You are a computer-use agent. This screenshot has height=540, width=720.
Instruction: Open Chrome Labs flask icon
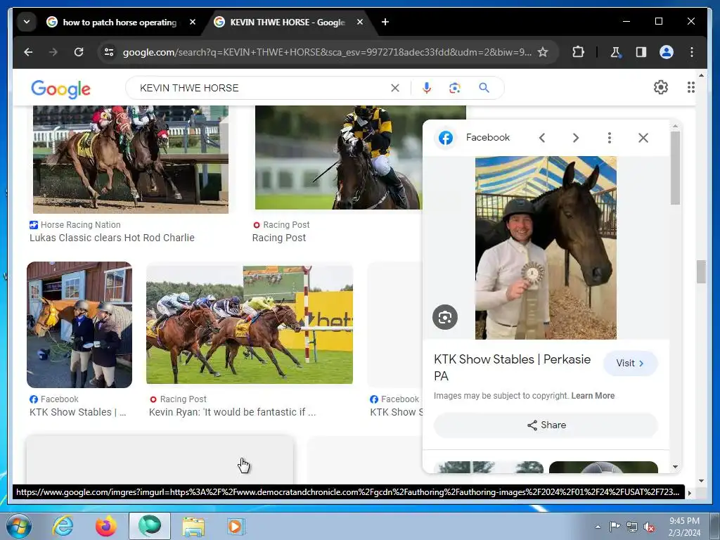[x=615, y=52]
